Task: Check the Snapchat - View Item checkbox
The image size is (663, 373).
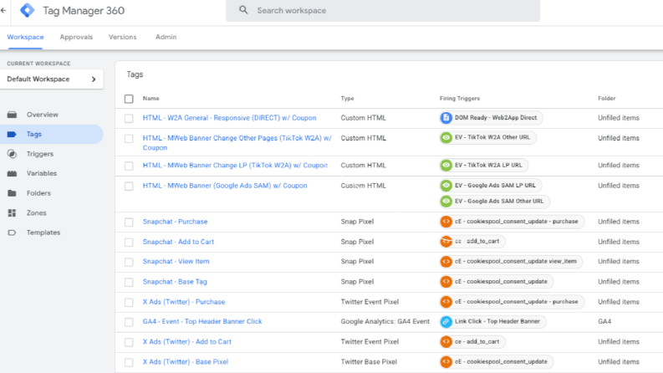Action: coord(129,263)
